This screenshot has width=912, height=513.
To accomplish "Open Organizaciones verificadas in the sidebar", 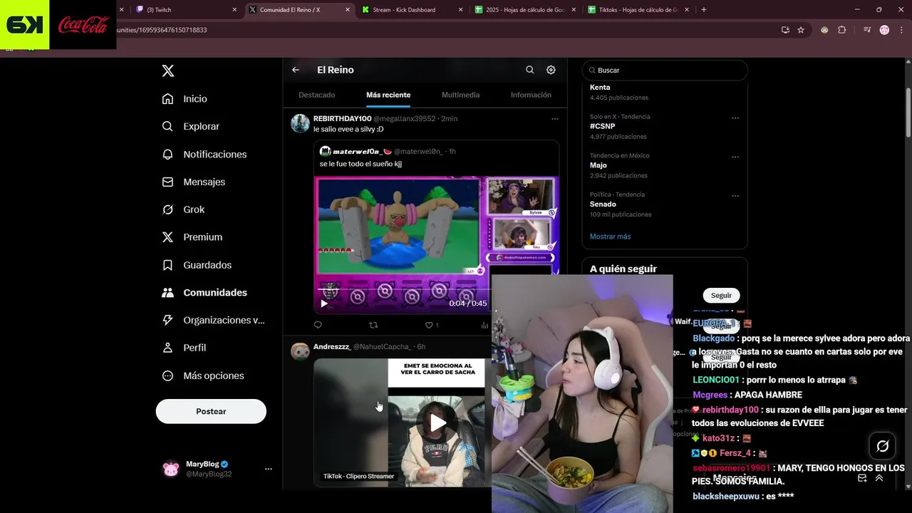I will tap(213, 321).
